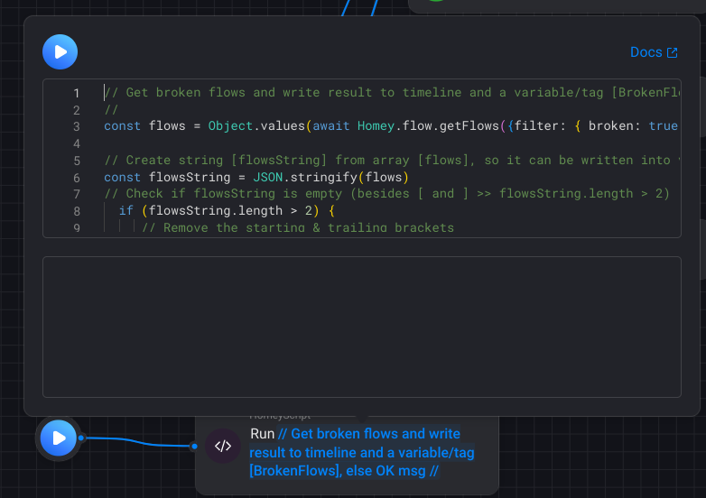Click the 'Create string [flowsString]' comment line

click(x=392, y=161)
